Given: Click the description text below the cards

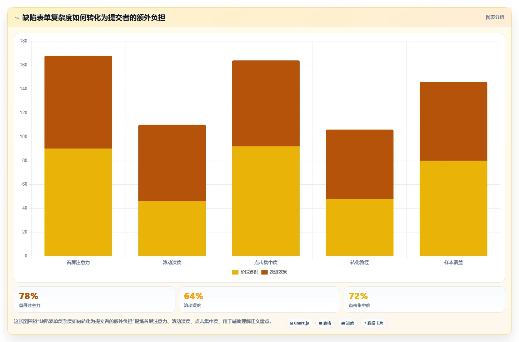Looking at the screenshot, I should click(143, 321).
